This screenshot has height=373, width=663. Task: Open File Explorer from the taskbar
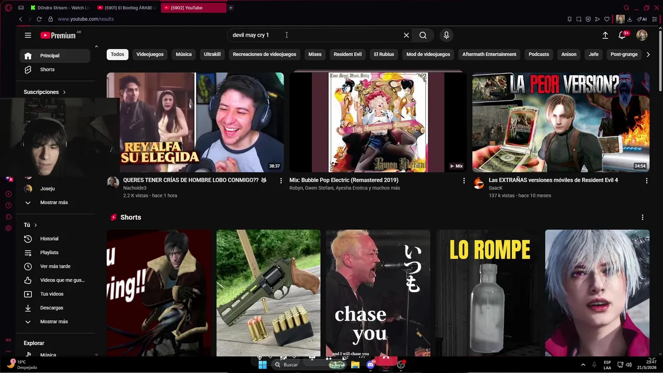(x=355, y=365)
